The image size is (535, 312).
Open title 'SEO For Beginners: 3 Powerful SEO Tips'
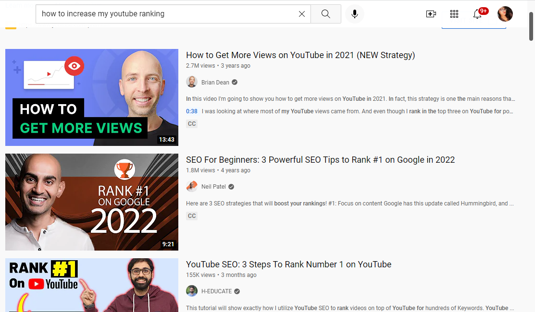(x=321, y=160)
